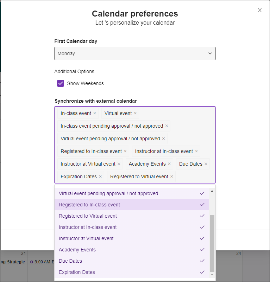Click empty area in synchronize tag field
The width and height of the screenshot is (270, 282).
click(x=195, y=177)
